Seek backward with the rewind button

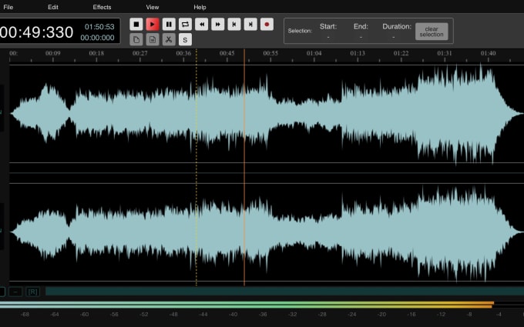pos(202,25)
